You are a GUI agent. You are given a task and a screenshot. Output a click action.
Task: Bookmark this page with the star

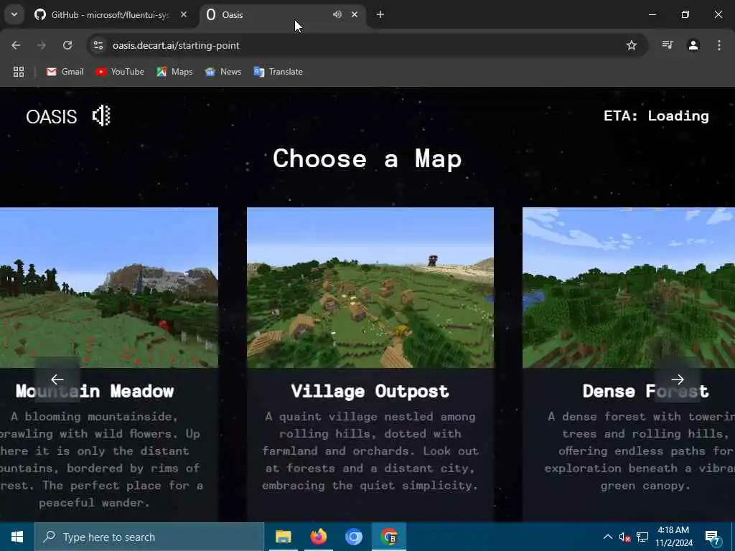point(632,45)
